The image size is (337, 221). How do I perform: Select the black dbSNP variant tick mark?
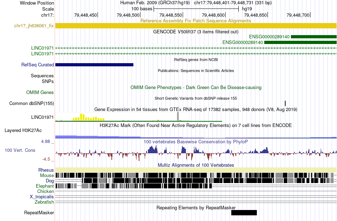(x=285, y=104)
